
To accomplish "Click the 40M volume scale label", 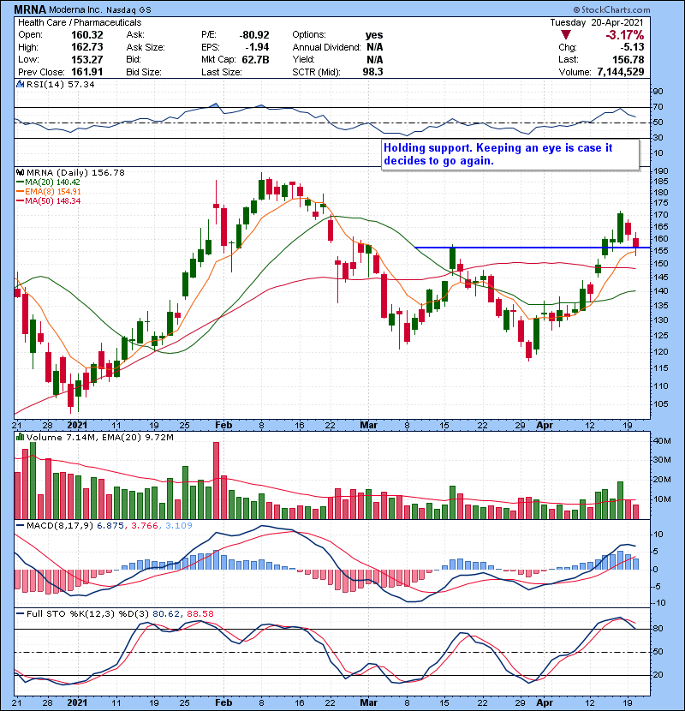I will point(662,440).
